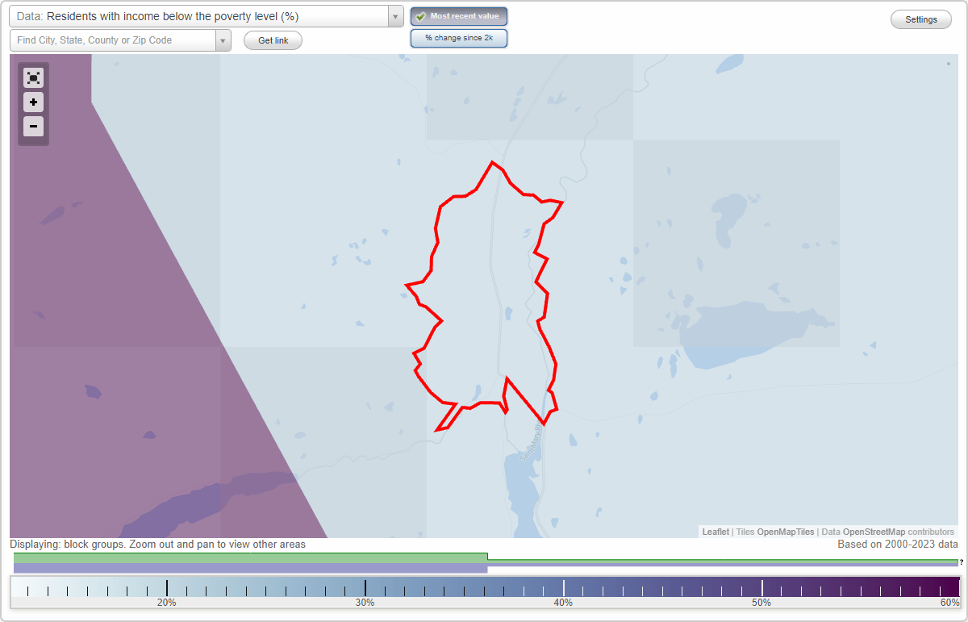Screen dimensions: 968x622
Task: Expand the Find City search dropdown arrow
Action: tap(223, 40)
